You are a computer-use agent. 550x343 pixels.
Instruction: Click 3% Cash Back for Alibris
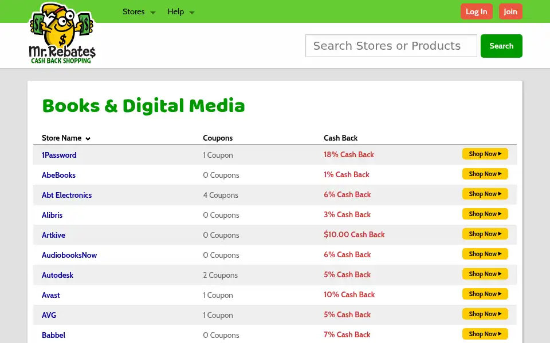[347, 214]
